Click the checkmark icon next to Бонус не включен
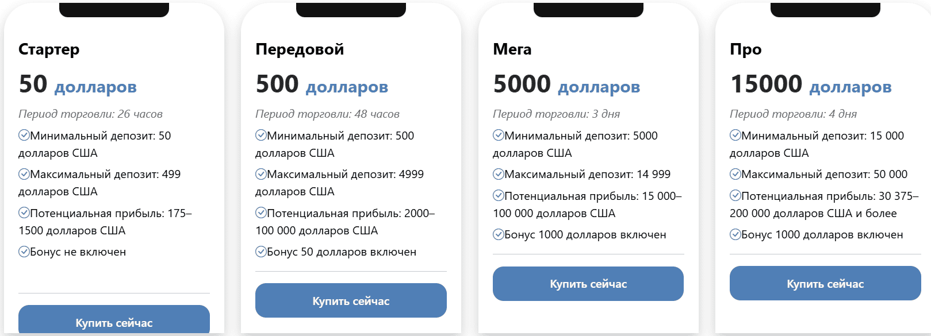This screenshot has width=931, height=336. coord(24,251)
